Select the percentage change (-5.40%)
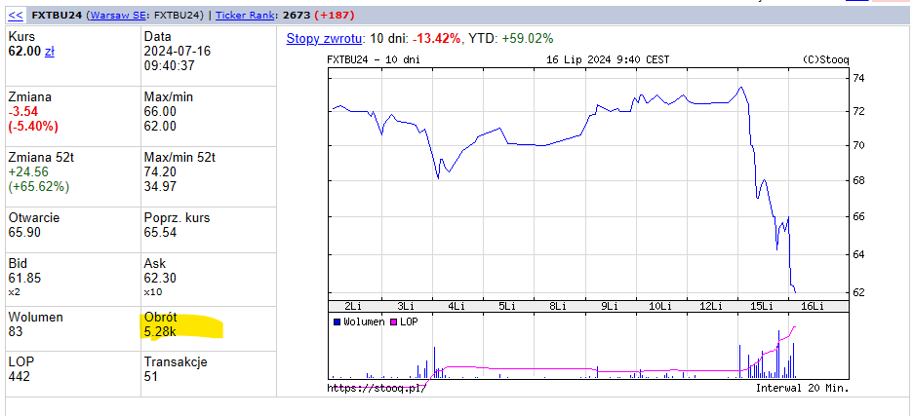 tap(33, 127)
